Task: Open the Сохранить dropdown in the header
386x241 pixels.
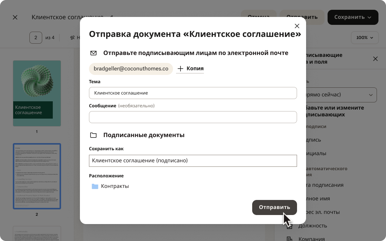Action: [x=353, y=17]
